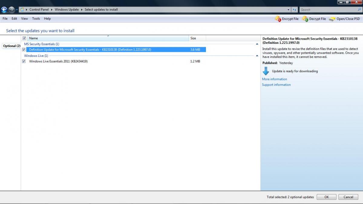Switch to the Optional (2) tab
The height and width of the screenshot is (204, 363).
[x=11, y=46]
